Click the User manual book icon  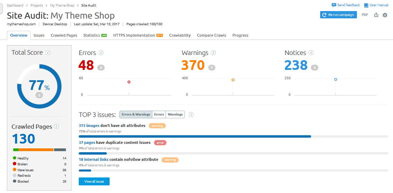tap(366, 5)
